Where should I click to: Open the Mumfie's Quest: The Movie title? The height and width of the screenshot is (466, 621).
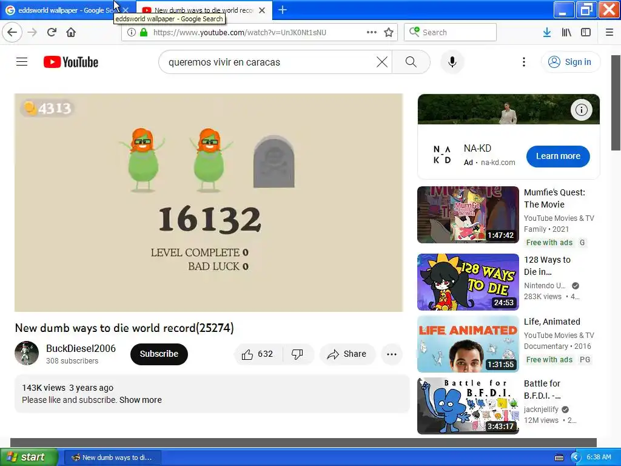(554, 198)
